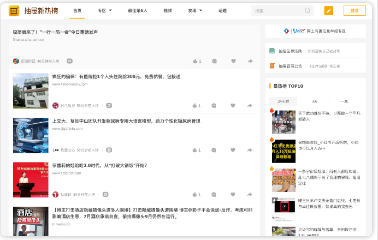Like the 极简版来了 post

coord(197,61)
